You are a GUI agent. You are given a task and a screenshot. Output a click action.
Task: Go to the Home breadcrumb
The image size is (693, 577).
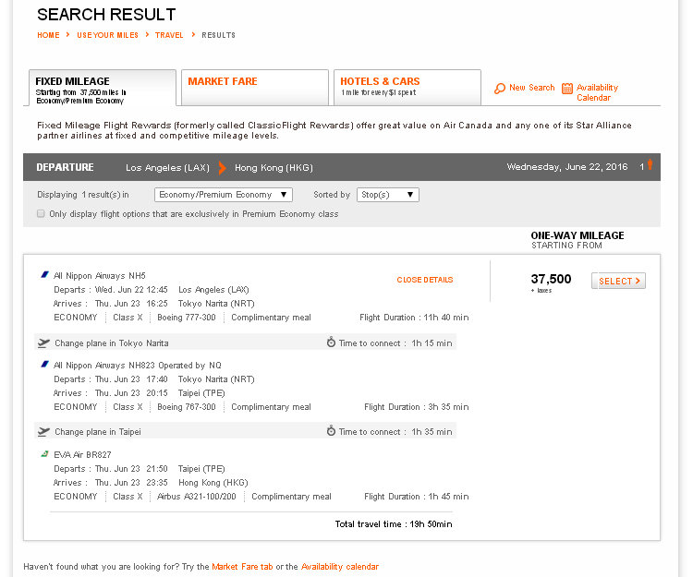pyautogui.click(x=48, y=35)
